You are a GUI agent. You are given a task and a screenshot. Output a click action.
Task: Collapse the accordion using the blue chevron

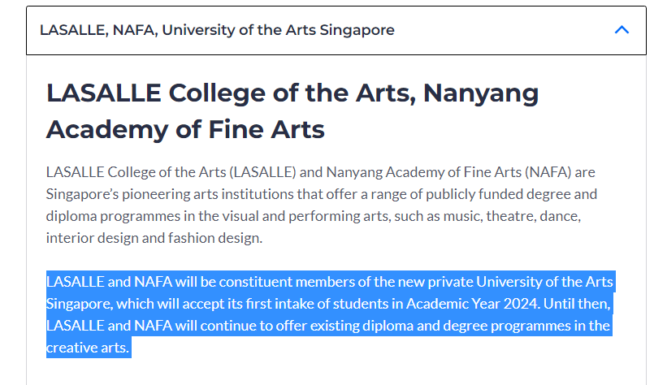[622, 30]
